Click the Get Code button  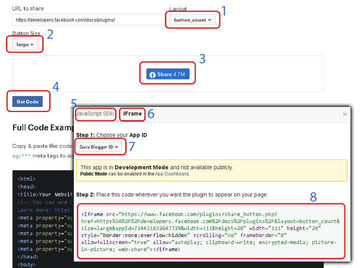point(27,101)
